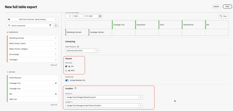Image resolution: width=233 pixels, height=111 pixels.
Task: Select the ROI metric in the components list
Action: point(33,94)
